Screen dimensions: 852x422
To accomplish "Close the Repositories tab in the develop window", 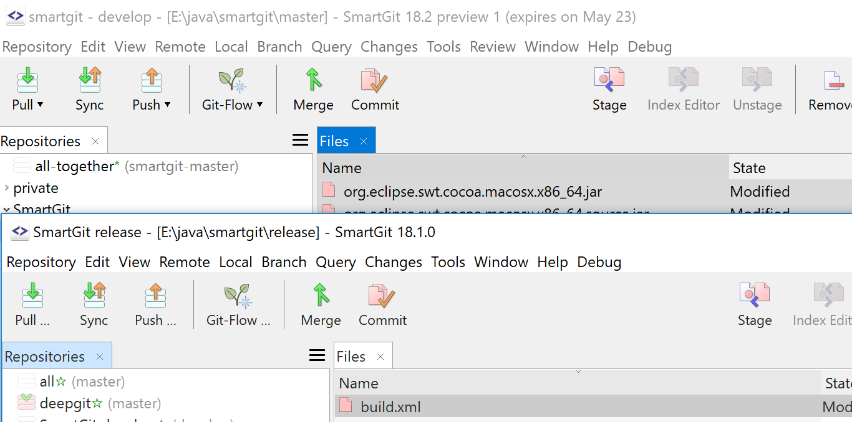I will coord(95,141).
